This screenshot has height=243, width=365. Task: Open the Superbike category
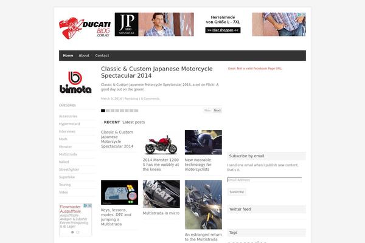point(67,177)
